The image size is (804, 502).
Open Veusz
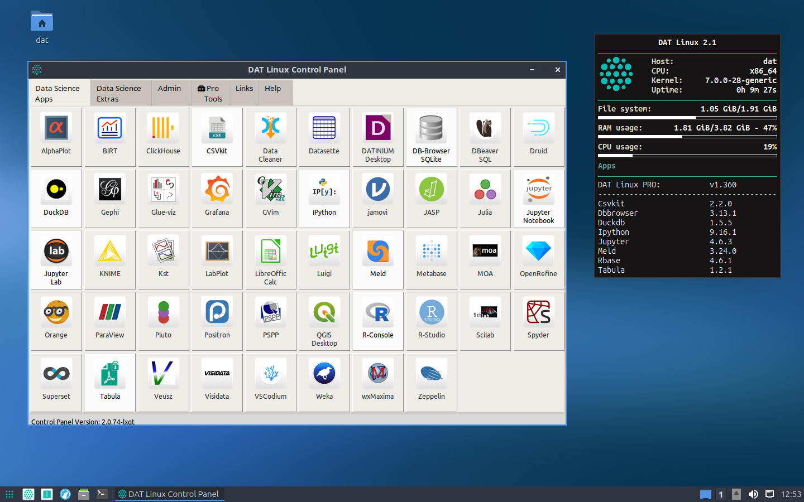click(164, 383)
